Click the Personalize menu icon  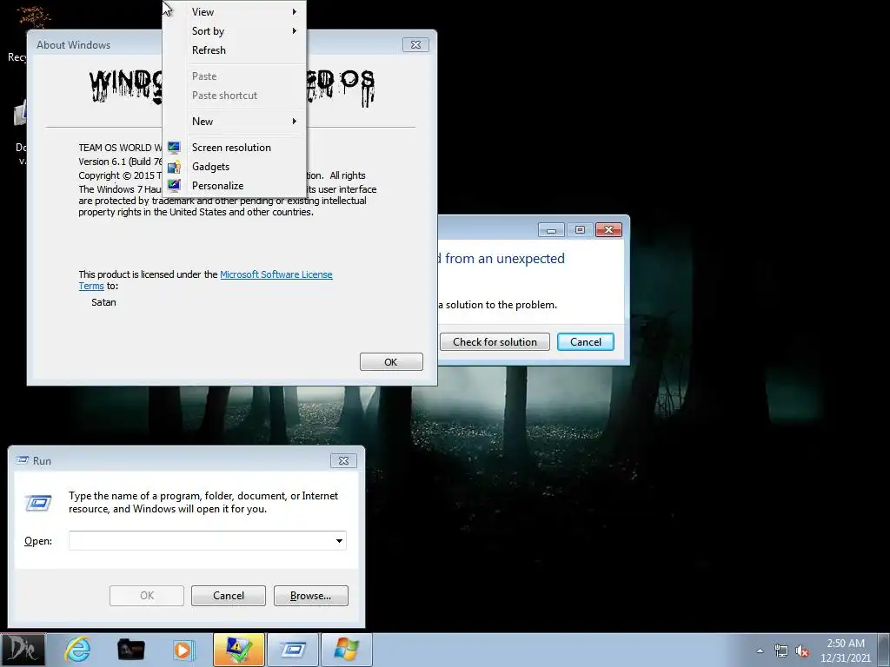(x=174, y=186)
